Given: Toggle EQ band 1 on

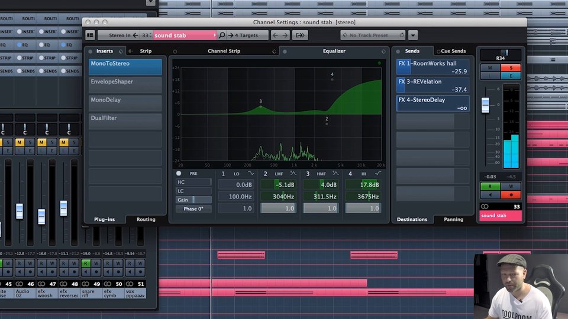Looking at the screenshot, I should point(223,174).
